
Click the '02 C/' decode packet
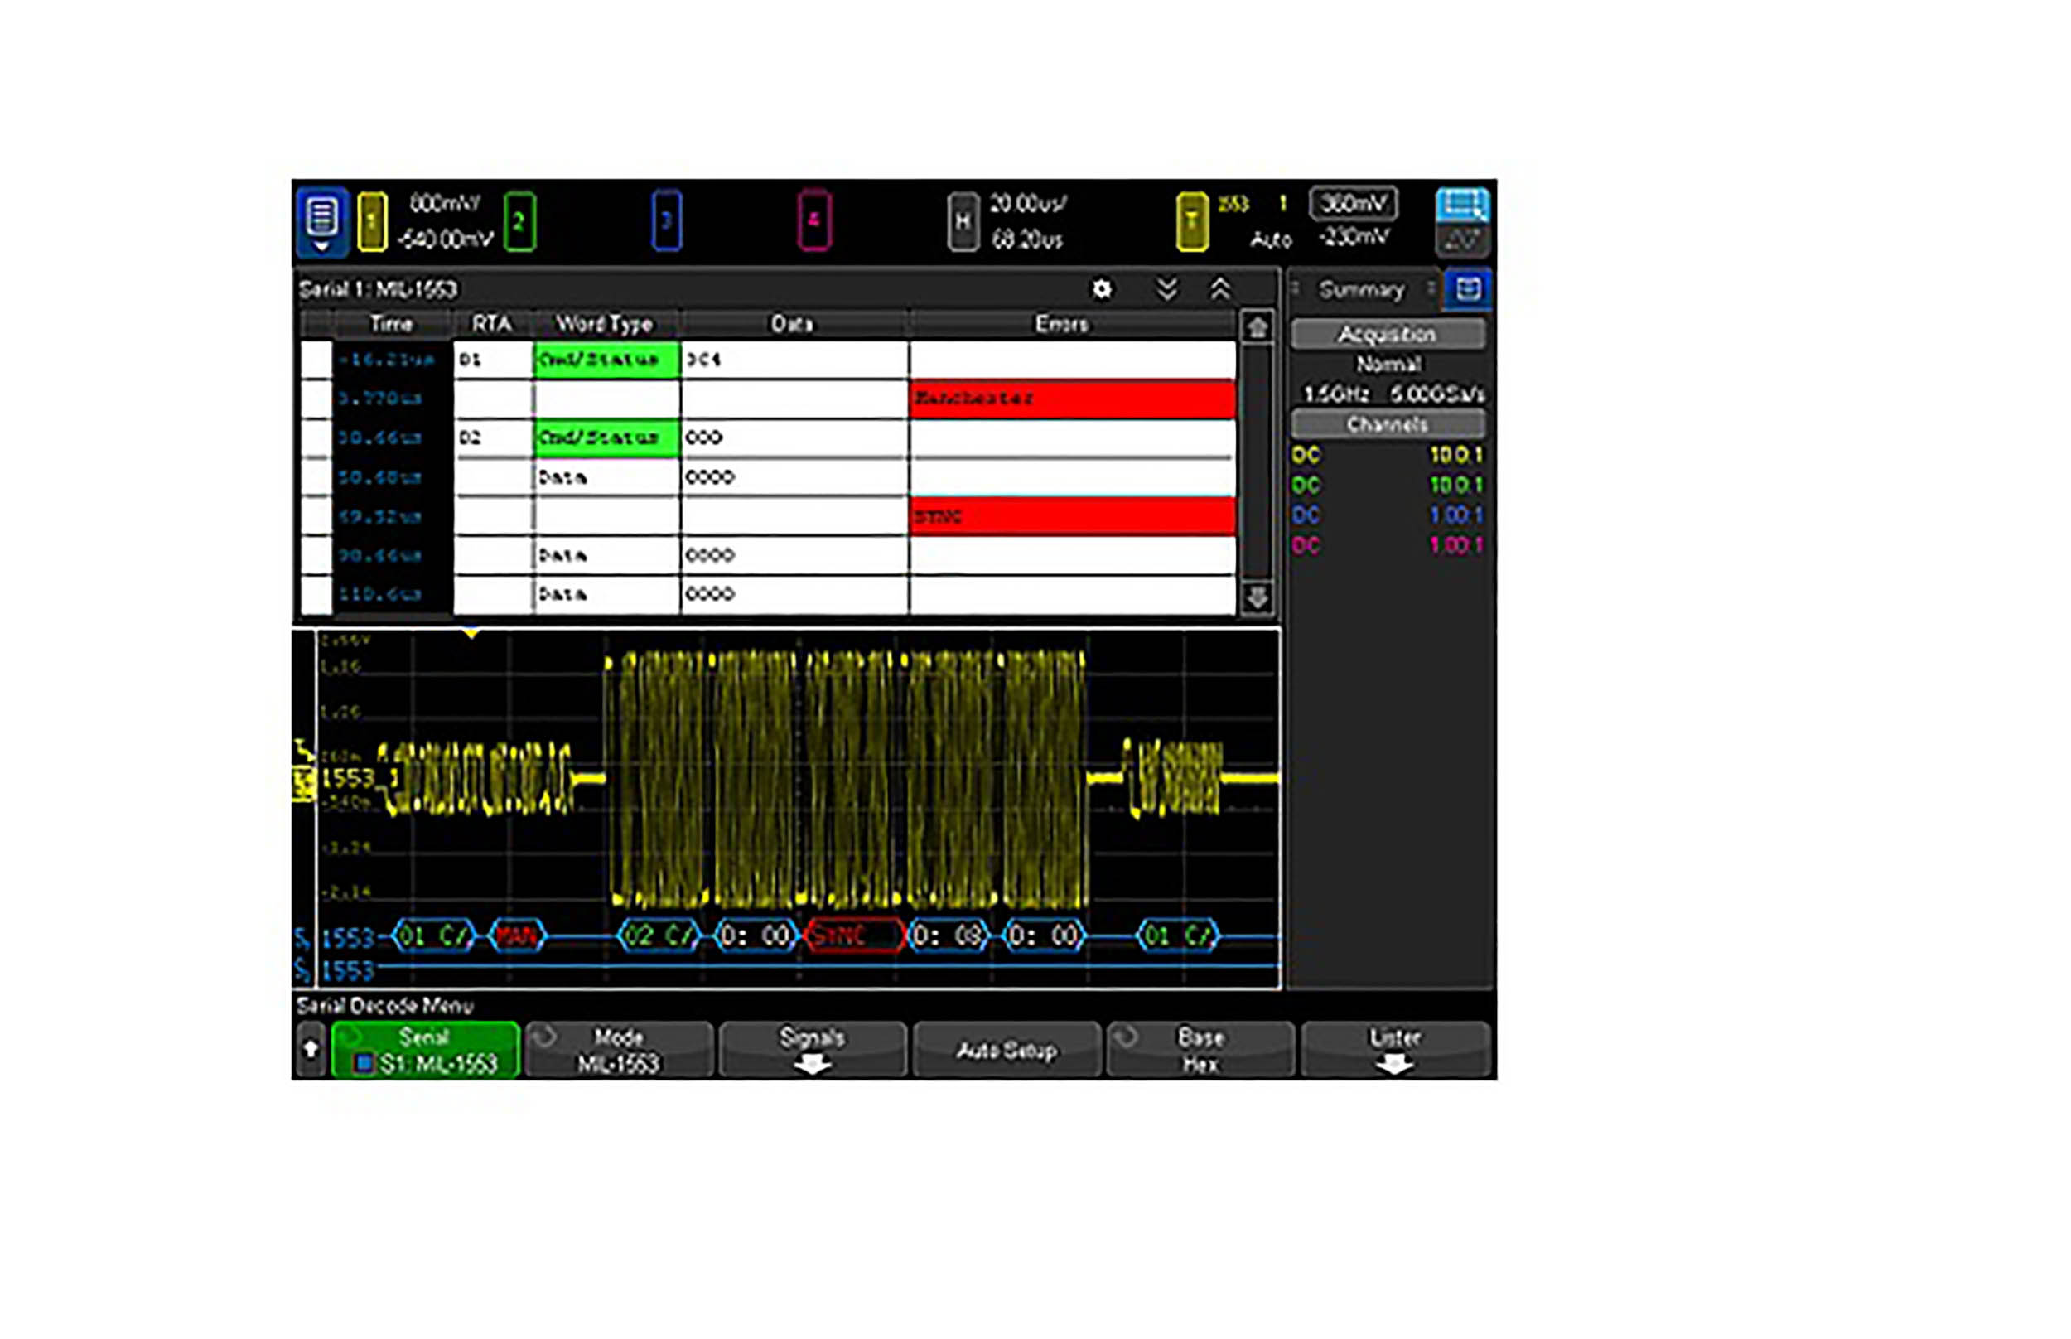click(x=659, y=936)
